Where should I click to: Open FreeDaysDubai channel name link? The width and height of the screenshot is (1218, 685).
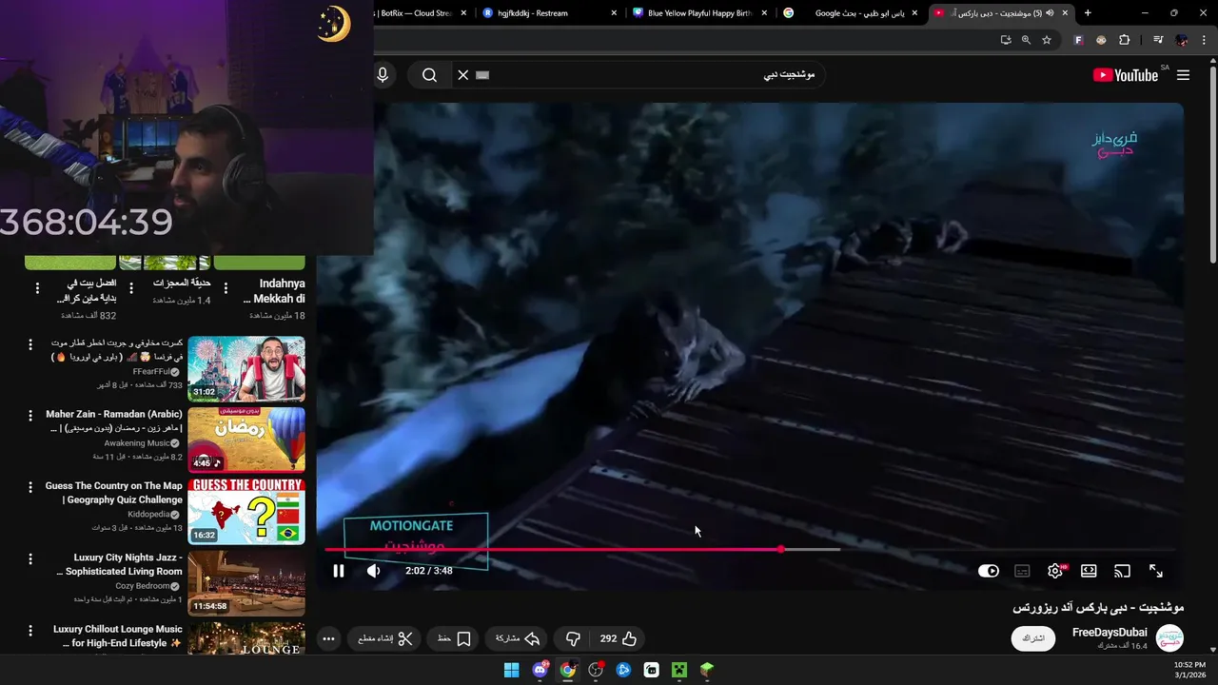pyautogui.click(x=1110, y=633)
